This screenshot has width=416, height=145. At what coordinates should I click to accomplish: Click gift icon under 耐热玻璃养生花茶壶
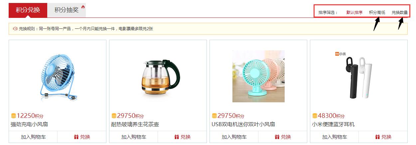pyautogui.click(x=177, y=137)
